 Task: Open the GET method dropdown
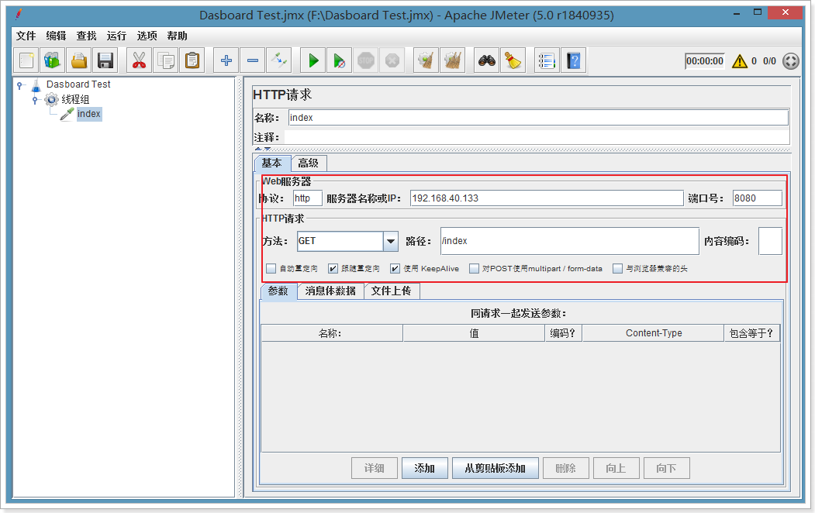coord(391,241)
